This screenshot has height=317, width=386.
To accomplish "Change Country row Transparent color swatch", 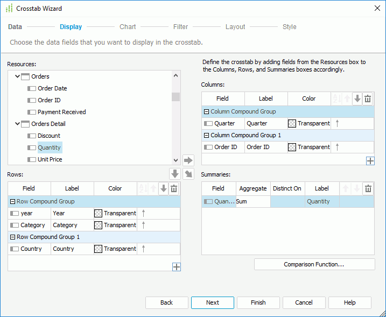I will coord(98,249).
